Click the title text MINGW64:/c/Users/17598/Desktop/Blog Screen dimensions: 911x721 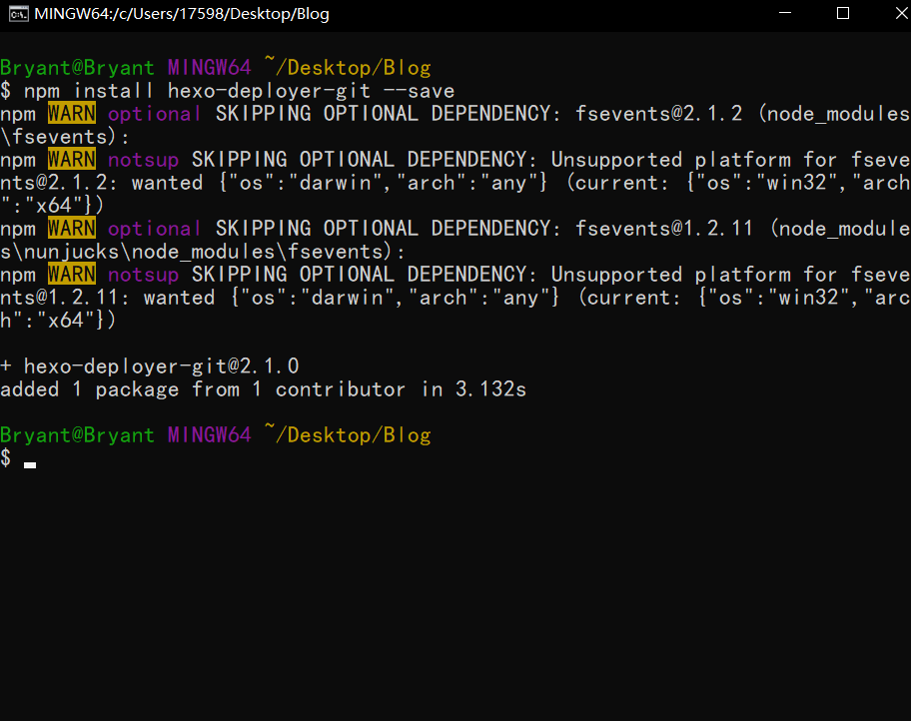tap(182, 13)
